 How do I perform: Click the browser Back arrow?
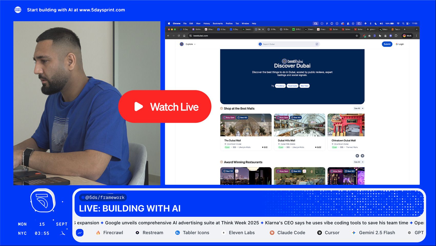(x=168, y=36)
